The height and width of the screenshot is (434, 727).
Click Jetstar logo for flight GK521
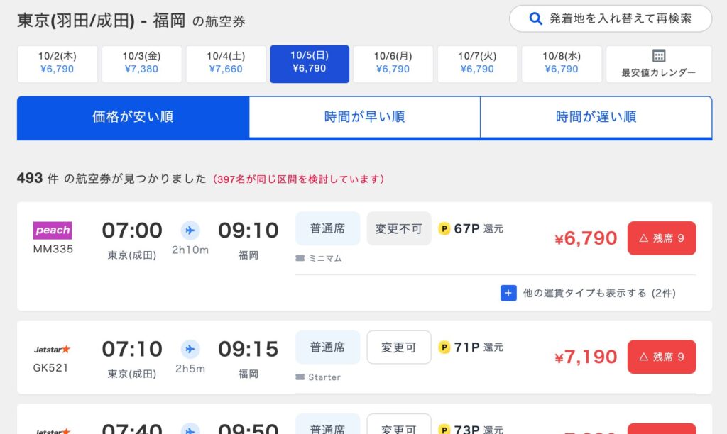pos(52,349)
